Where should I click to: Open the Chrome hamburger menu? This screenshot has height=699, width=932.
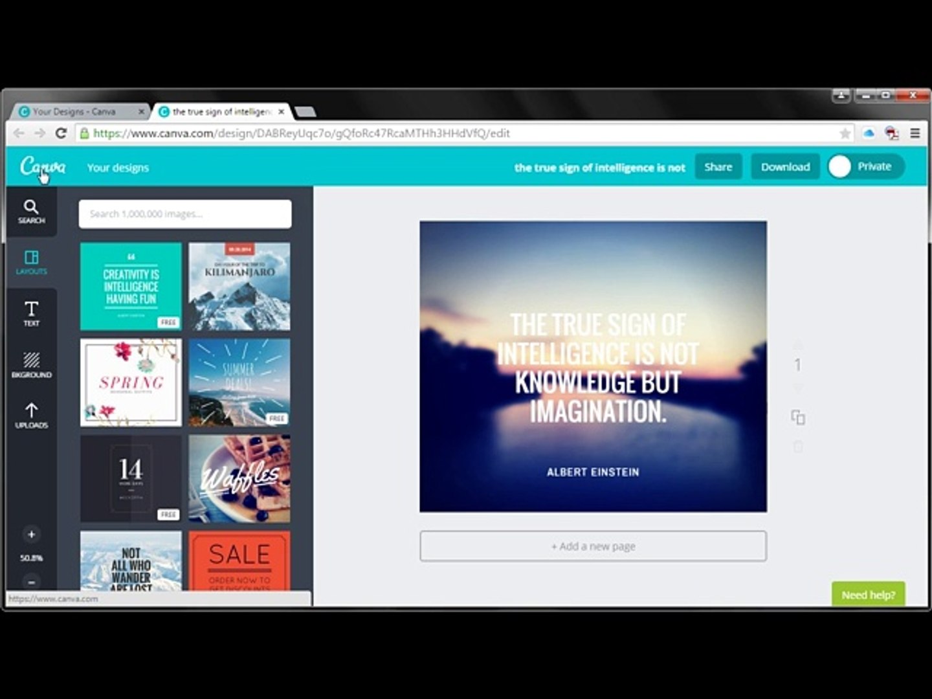[x=915, y=133]
